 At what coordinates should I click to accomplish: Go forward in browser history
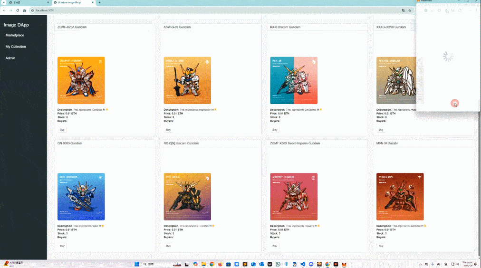11,10
